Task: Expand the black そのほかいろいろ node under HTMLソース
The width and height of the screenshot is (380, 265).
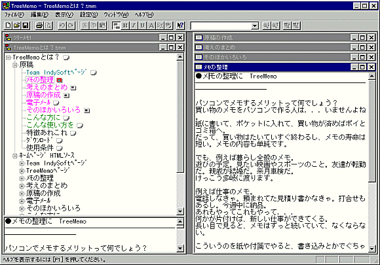Action: point(22,209)
